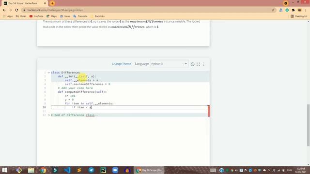The width and height of the screenshot is (310, 174).
Task: Open a new browser tab with plus button
Action: coord(52,3)
